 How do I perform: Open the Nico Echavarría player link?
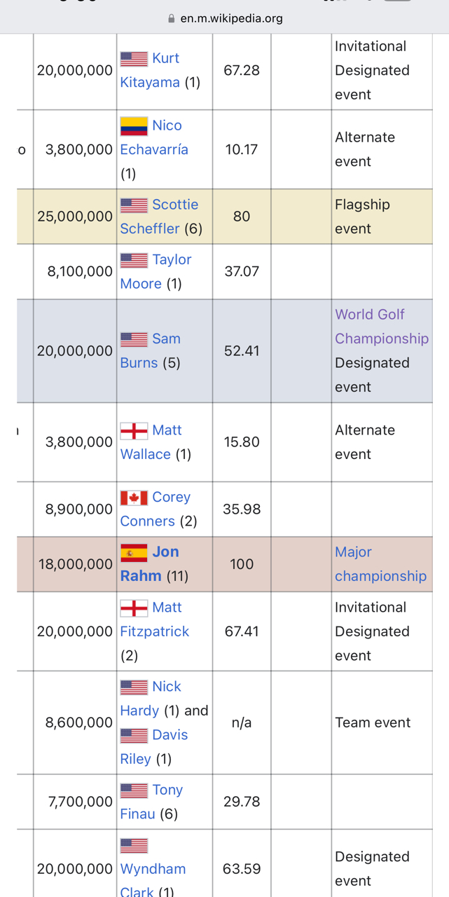(154, 137)
